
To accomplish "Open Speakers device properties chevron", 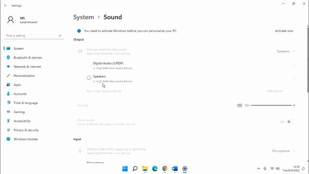I will click(294, 79).
